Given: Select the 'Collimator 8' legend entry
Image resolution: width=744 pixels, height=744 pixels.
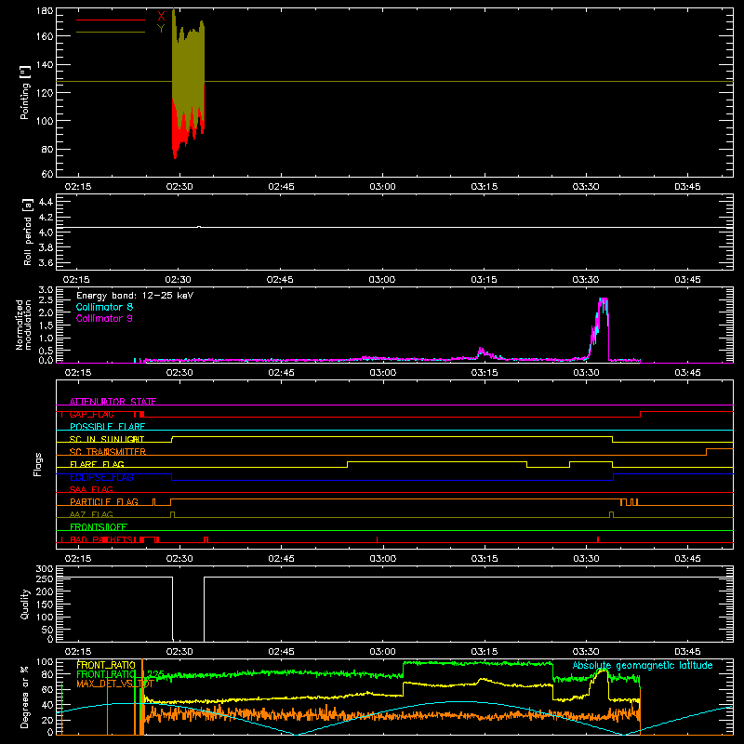Looking at the screenshot, I should [x=104, y=307].
